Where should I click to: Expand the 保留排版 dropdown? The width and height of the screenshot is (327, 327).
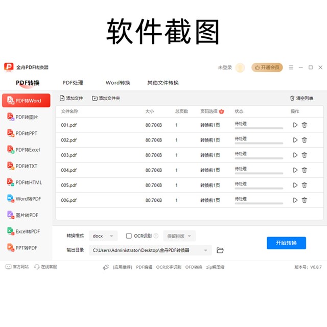(179, 236)
